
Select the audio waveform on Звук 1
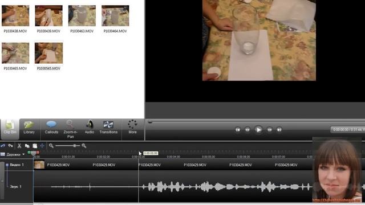pyautogui.click(x=173, y=187)
